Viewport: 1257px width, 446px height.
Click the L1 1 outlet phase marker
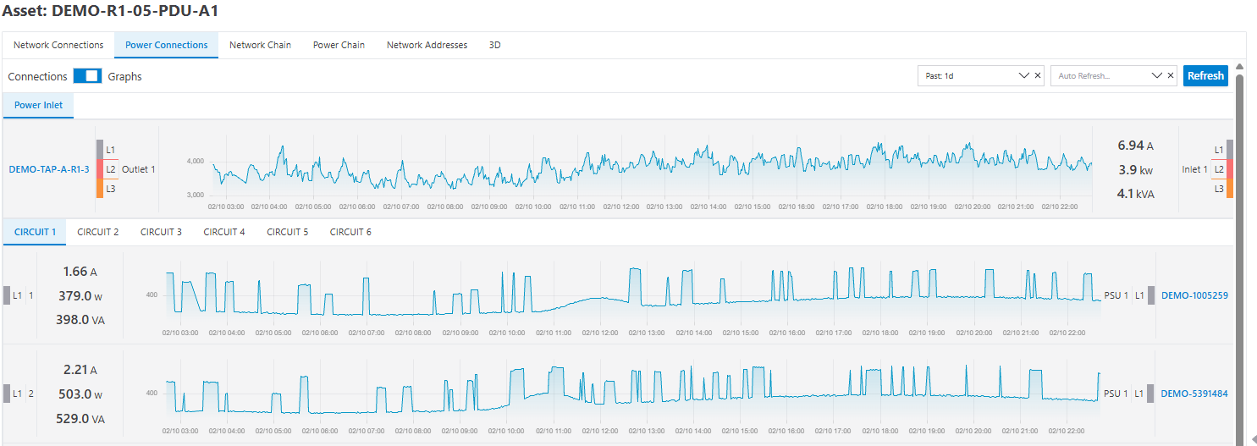pos(19,295)
